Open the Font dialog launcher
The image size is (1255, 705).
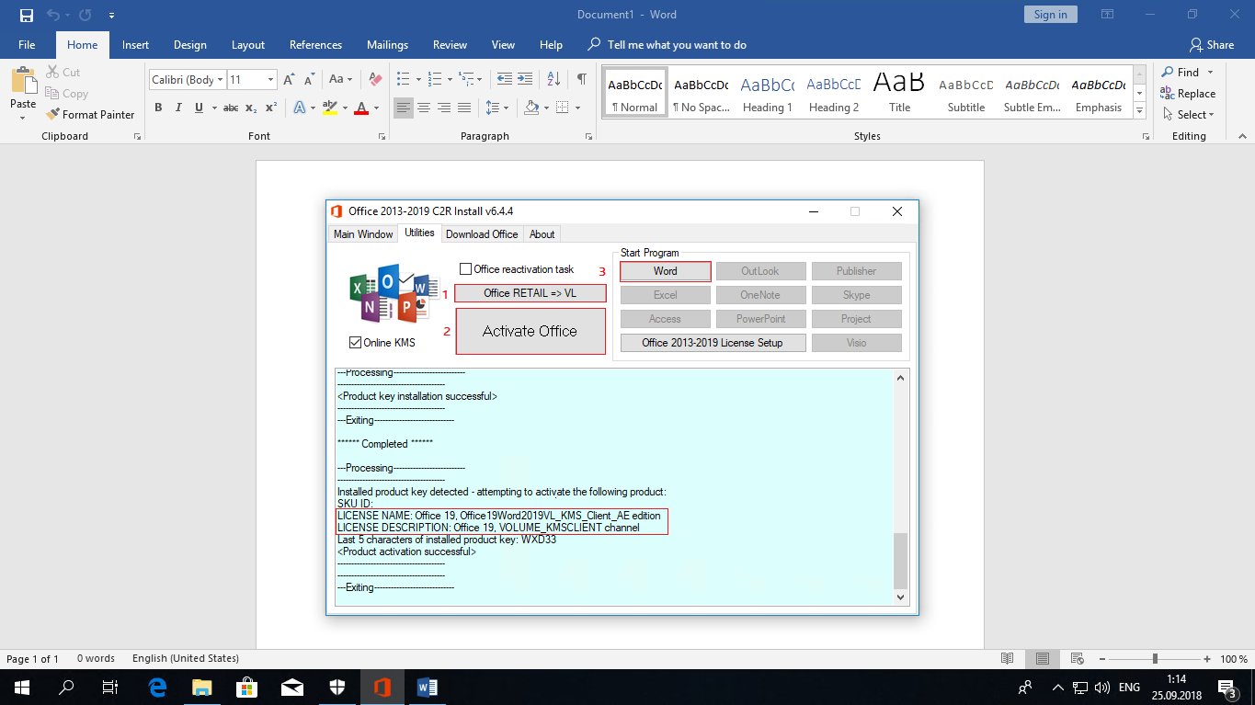(x=382, y=136)
